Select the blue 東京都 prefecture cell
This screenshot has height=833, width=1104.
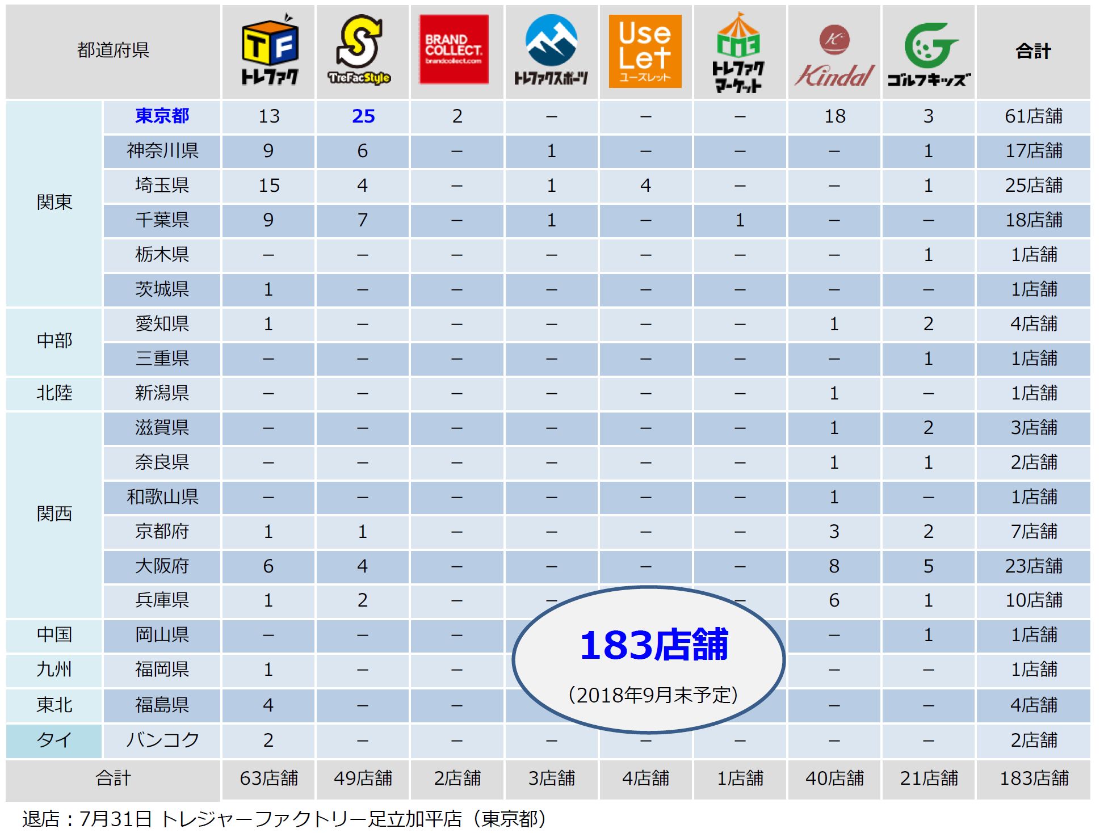click(x=162, y=116)
